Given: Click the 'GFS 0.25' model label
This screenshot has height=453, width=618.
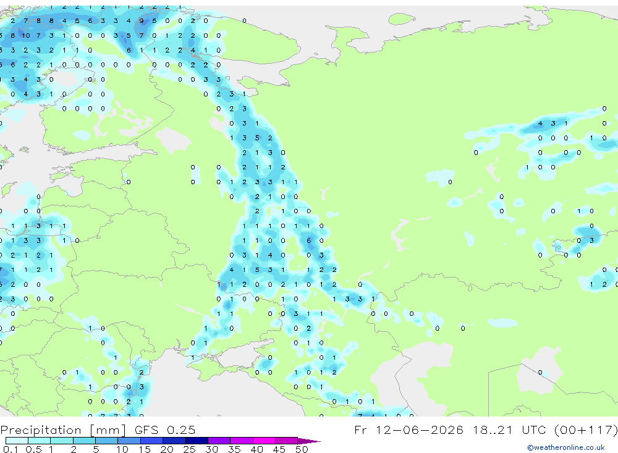Looking at the screenshot, I should click(x=165, y=430).
